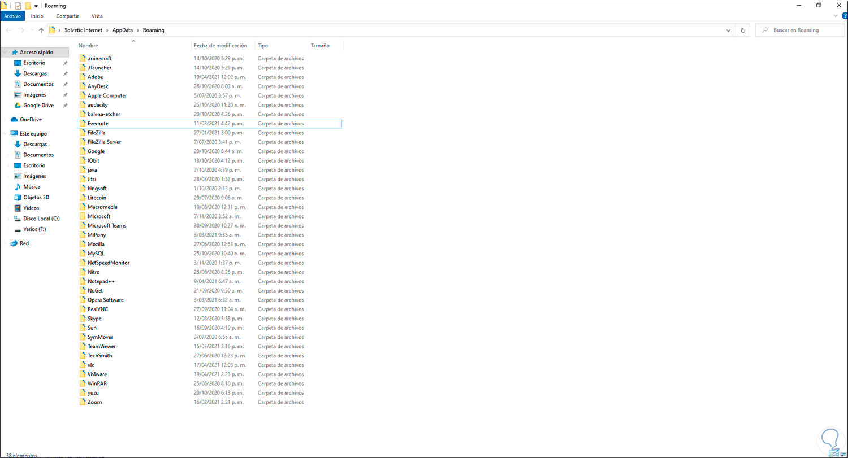
Task: Open Videos under Este equipo
Action: pyautogui.click(x=31, y=208)
